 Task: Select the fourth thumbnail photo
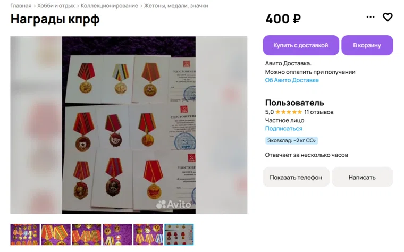pyautogui.click(x=117, y=234)
